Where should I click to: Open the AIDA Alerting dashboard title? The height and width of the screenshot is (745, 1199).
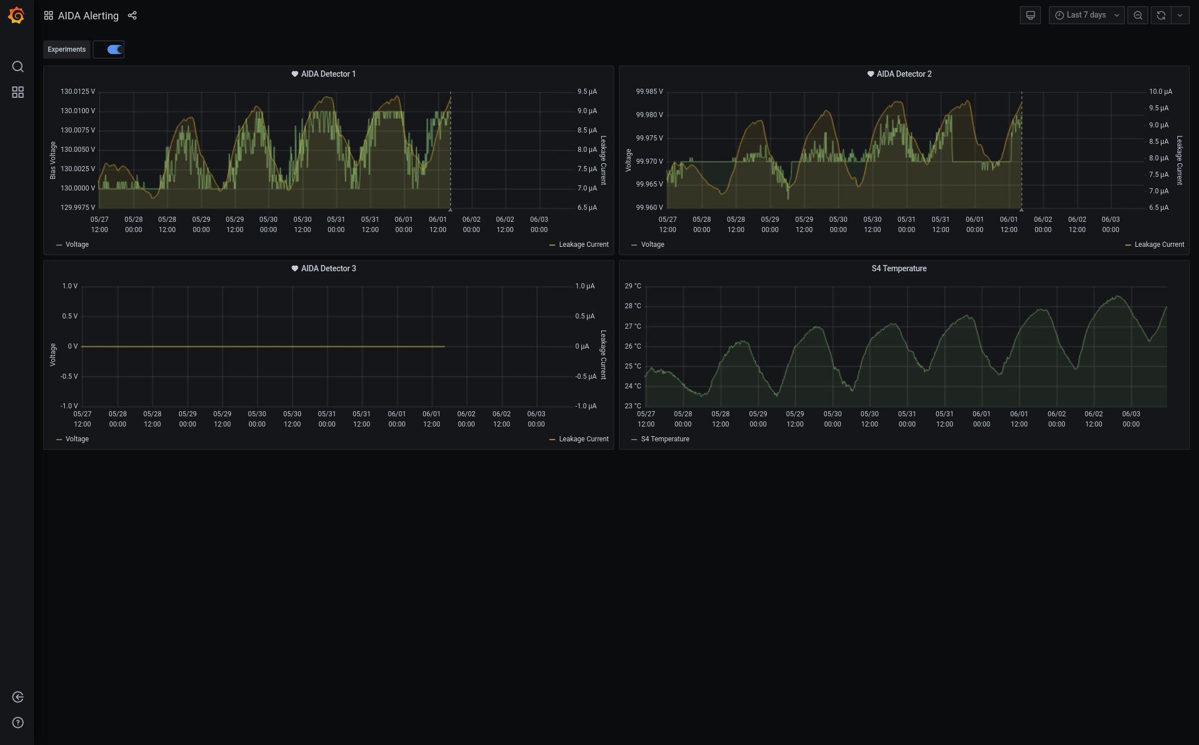tap(88, 16)
